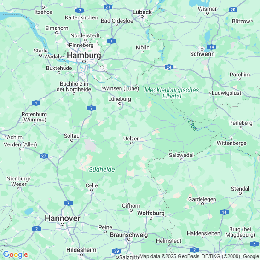Click the map data copyright text
Screen dimensions: 260x260
[x=199, y=256]
